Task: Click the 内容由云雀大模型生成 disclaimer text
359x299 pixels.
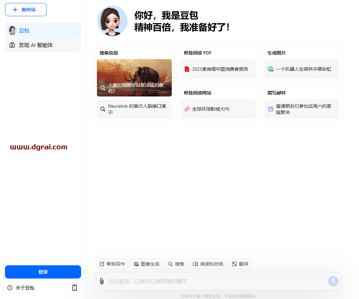Action: click(218, 296)
